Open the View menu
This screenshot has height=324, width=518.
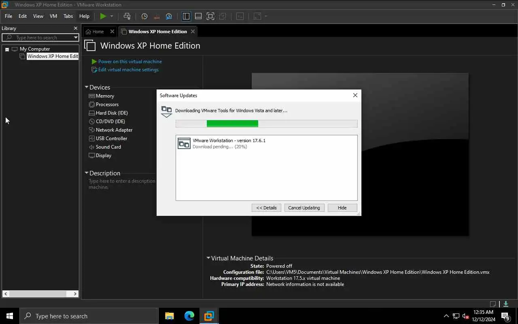38,16
